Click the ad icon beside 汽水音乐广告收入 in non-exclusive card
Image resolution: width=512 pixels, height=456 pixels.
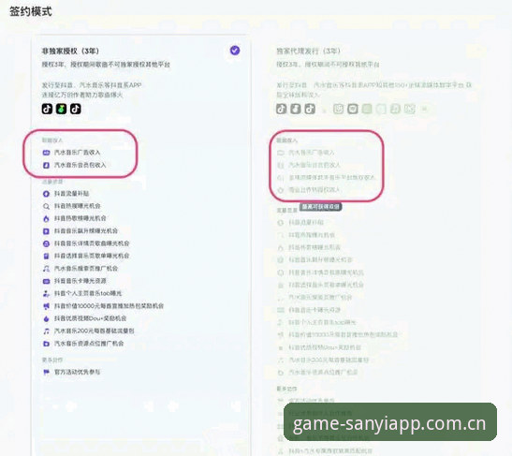(46, 153)
